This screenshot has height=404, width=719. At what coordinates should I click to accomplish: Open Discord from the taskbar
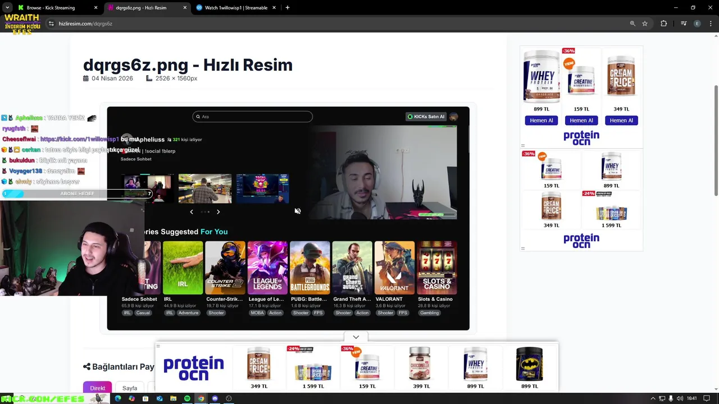point(215,398)
